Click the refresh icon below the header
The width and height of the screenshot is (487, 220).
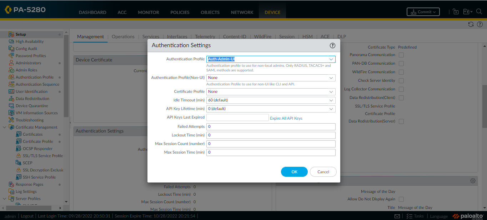click(471, 24)
